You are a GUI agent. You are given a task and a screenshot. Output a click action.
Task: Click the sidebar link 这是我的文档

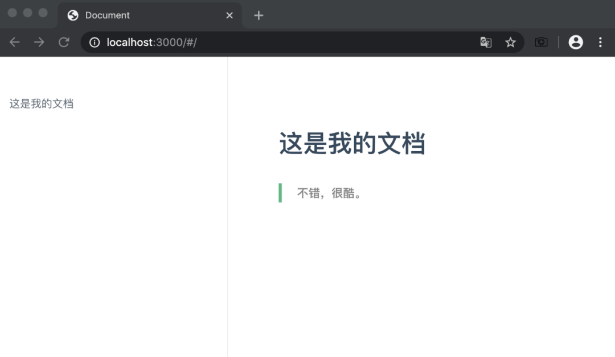pyautogui.click(x=42, y=103)
